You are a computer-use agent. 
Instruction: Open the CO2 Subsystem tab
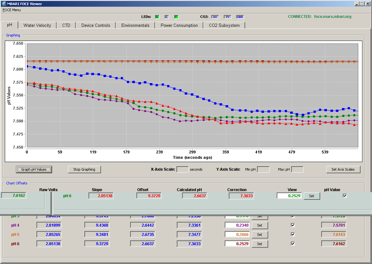coord(224,25)
